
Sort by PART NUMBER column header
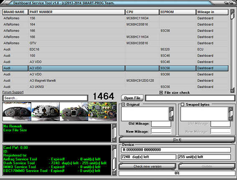76,12
